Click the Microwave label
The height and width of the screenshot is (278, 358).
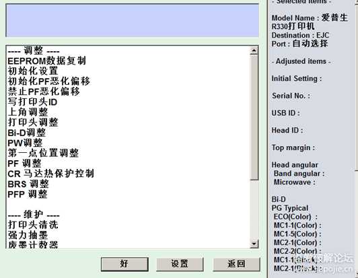tap(295, 182)
